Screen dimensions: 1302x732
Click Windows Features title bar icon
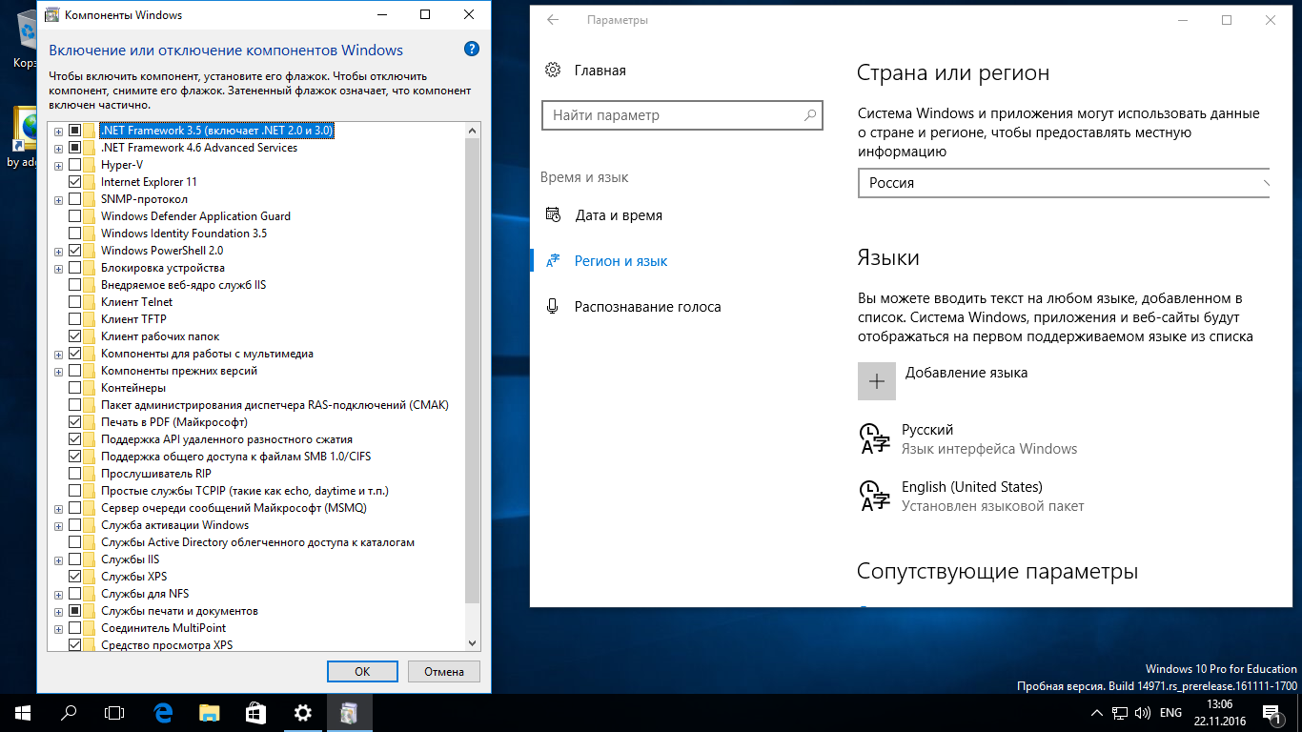tap(51, 15)
